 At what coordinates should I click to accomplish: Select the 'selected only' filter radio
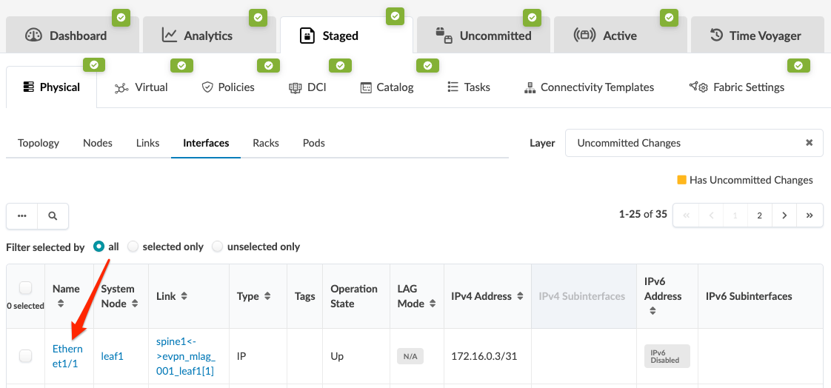(x=133, y=247)
